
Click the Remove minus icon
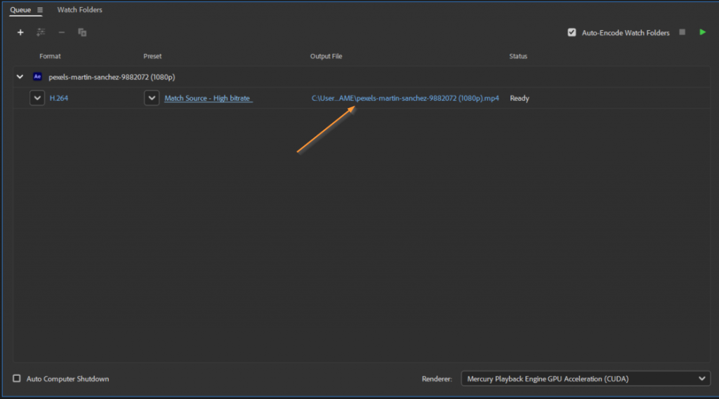click(x=62, y=32)
